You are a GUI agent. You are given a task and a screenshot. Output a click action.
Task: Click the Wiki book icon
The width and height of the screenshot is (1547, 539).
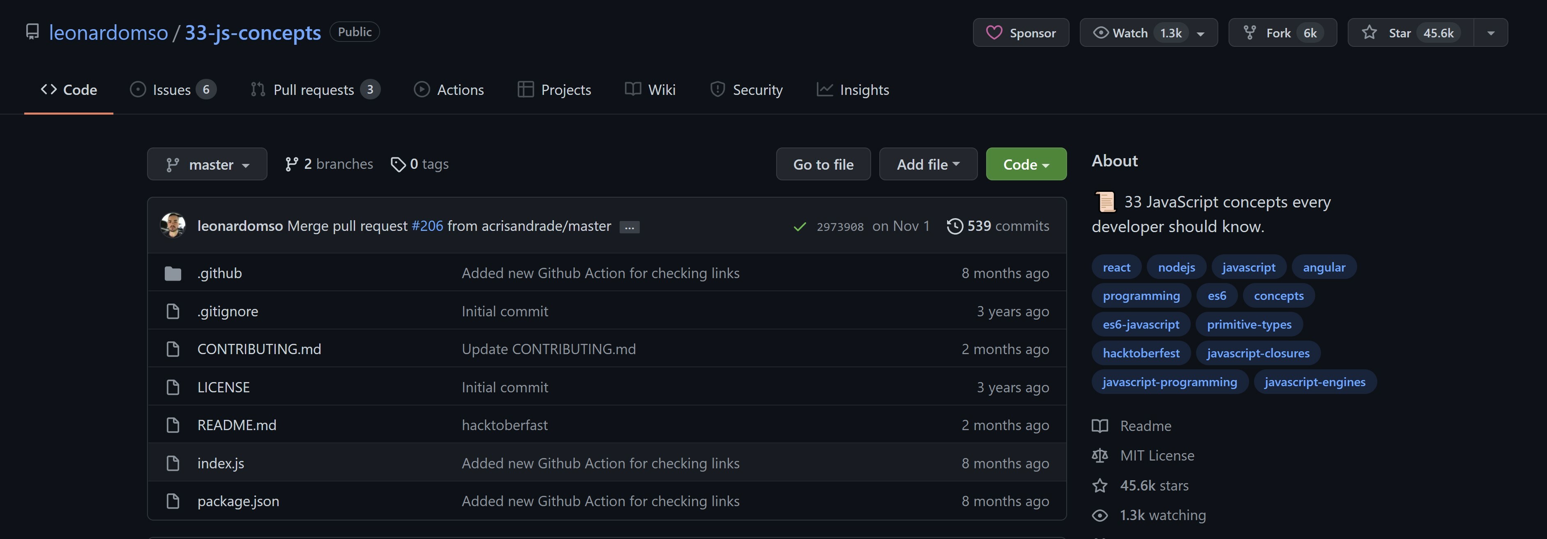tap(632, 90)
